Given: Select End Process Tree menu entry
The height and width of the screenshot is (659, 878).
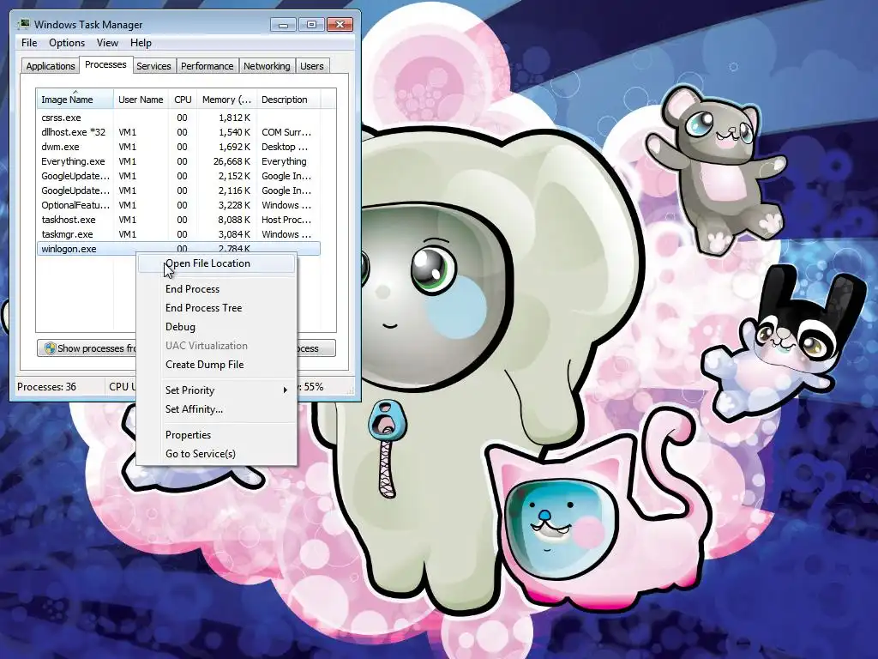Looking at the screenshot, I should (x=216, y=308).
